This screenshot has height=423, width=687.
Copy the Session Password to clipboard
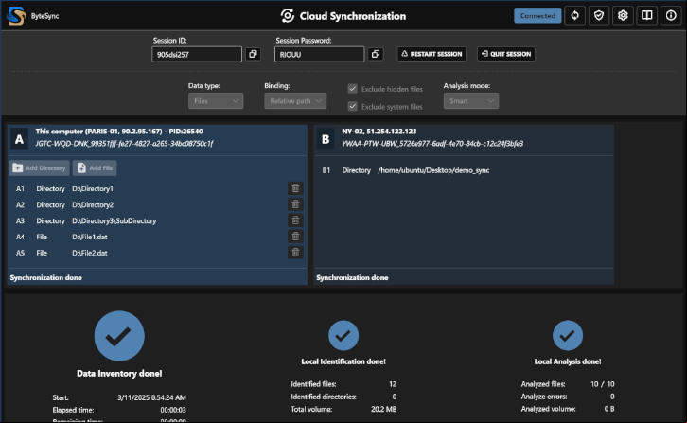[376, 54]
